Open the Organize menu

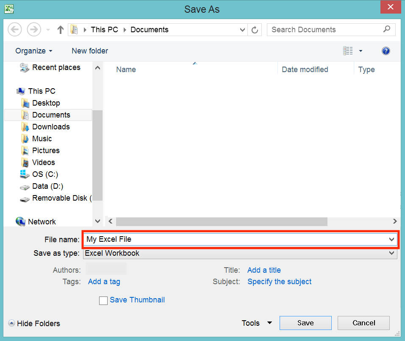pos(33,51)
